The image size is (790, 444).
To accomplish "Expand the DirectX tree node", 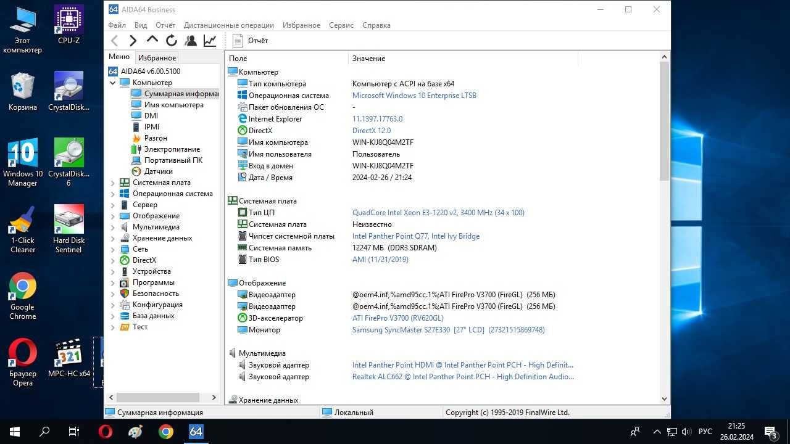I will [x=113, y=260].
